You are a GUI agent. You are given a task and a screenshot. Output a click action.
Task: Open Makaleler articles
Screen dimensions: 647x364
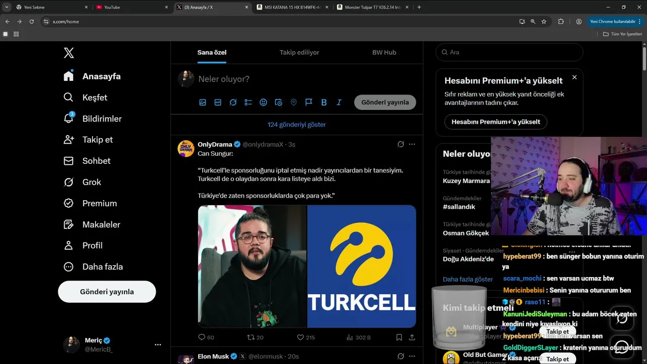pos(91,224)
